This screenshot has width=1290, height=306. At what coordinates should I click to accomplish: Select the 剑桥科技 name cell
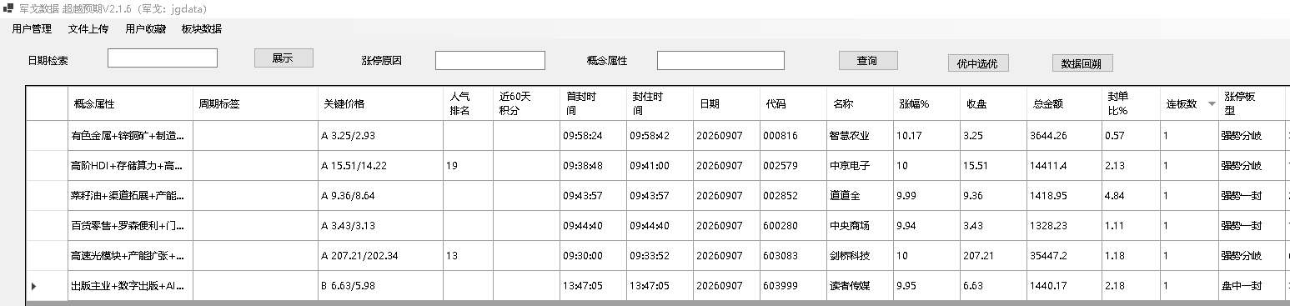point(860,255)
